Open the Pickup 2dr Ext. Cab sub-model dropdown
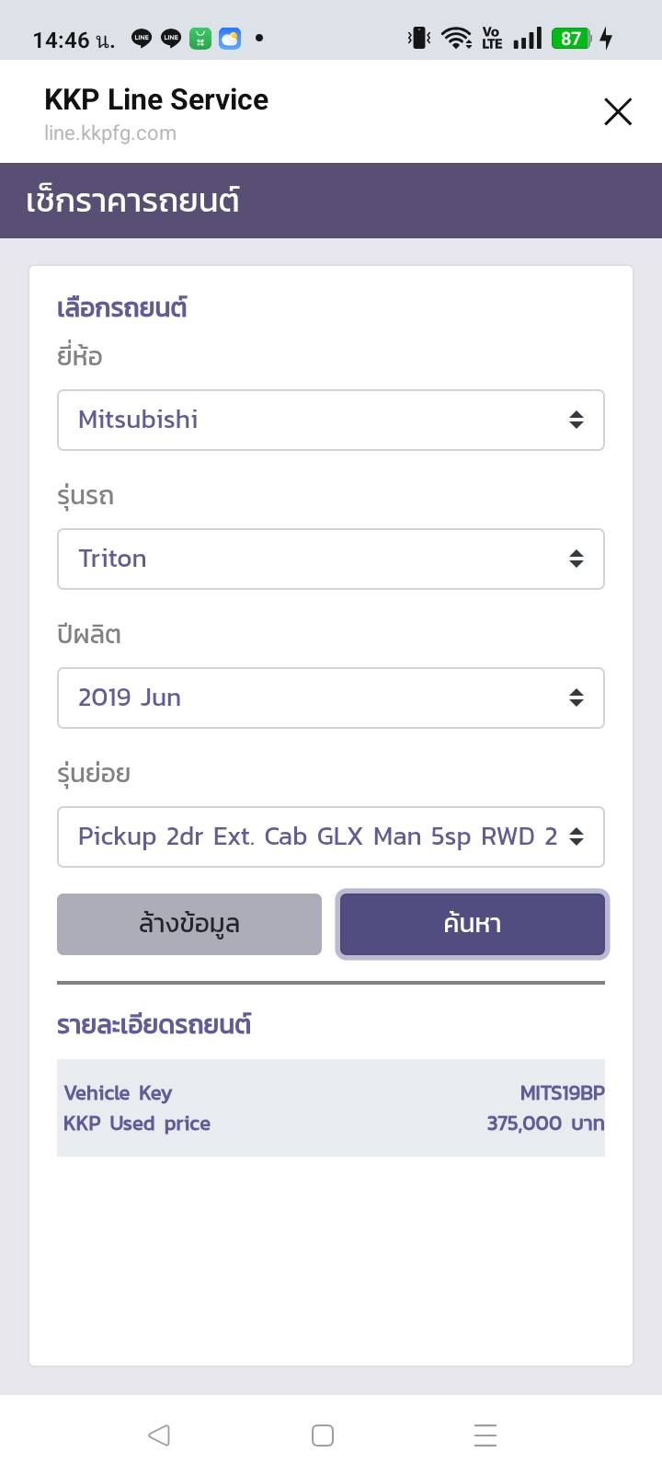The image size is (662, 1476). (x=330, y=837)
